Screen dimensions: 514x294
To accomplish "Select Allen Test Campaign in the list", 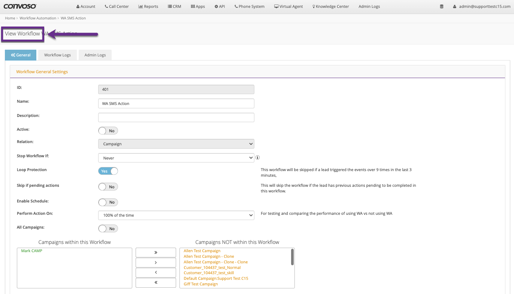I will coord(202,251).
